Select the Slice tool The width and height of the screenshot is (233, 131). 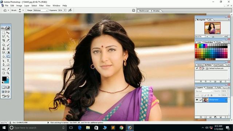point(8,40)
